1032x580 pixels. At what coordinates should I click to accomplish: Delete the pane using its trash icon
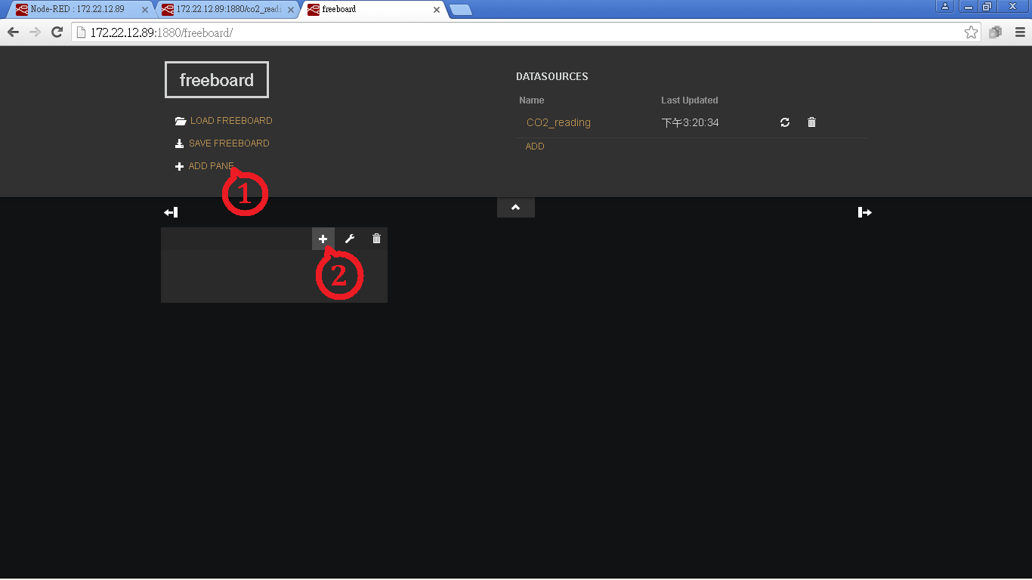pos(376,239)
